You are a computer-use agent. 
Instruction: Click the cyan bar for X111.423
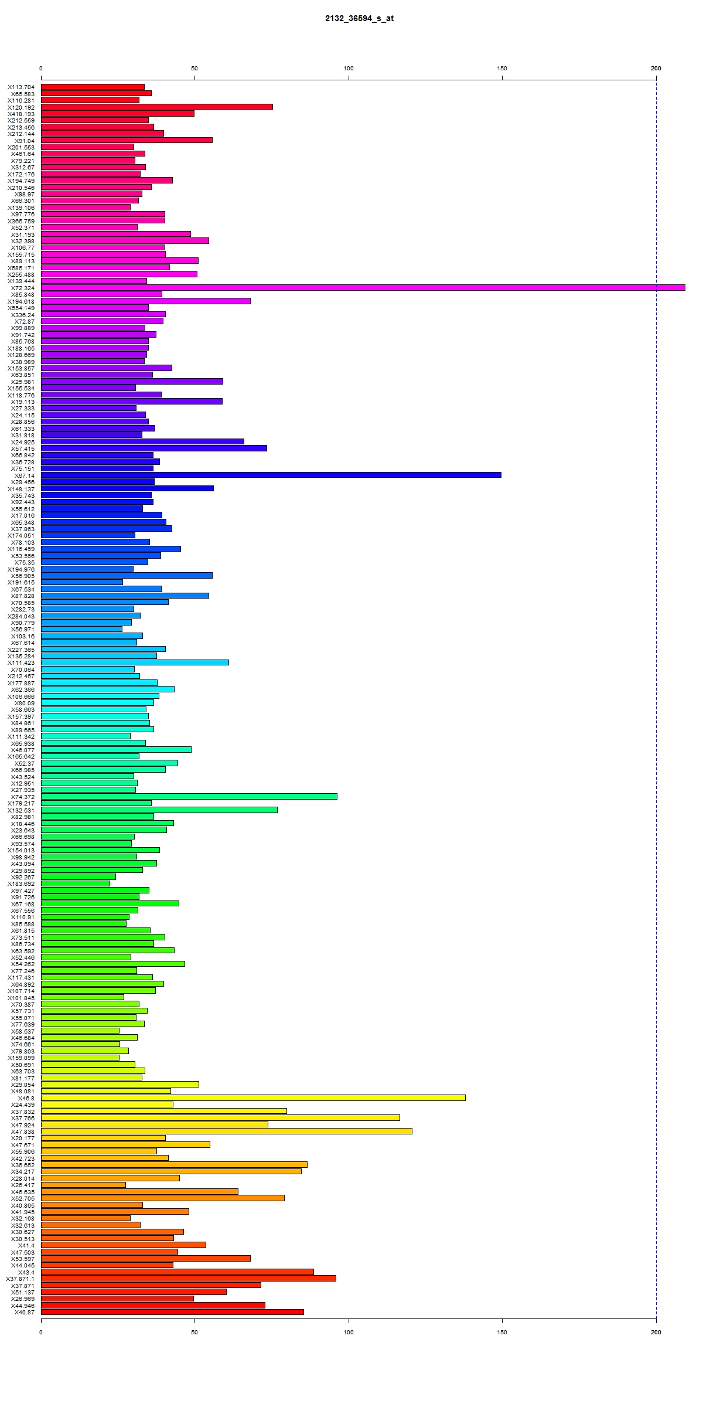(x=135, y=662)
